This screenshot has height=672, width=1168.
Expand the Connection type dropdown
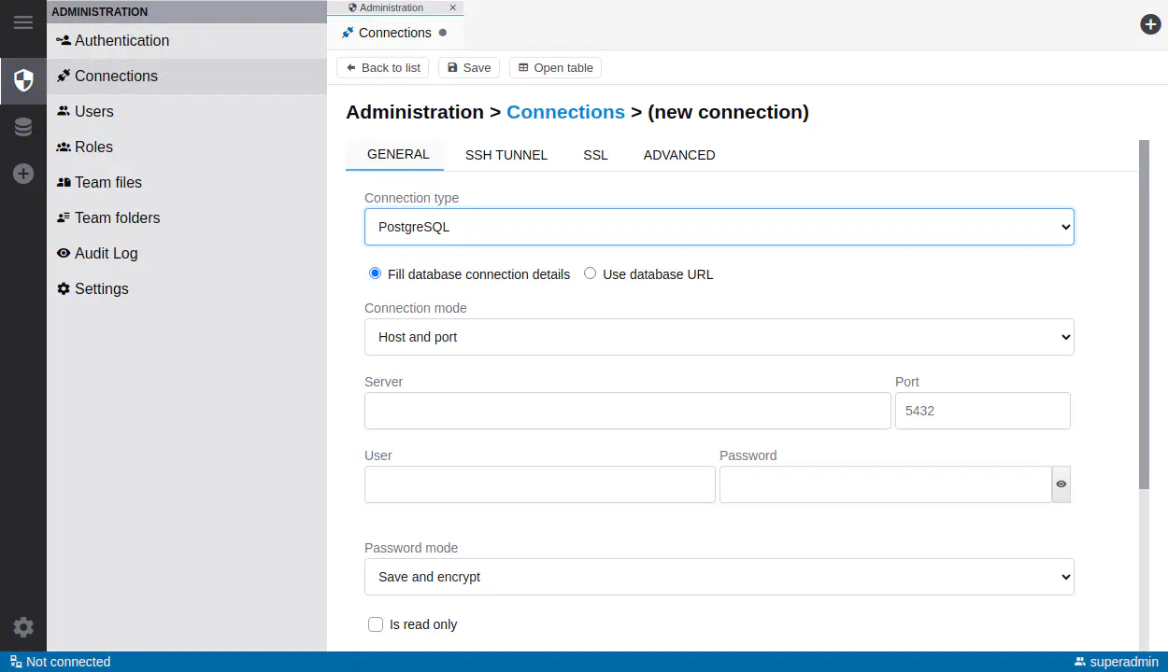(x=719, y=227)
